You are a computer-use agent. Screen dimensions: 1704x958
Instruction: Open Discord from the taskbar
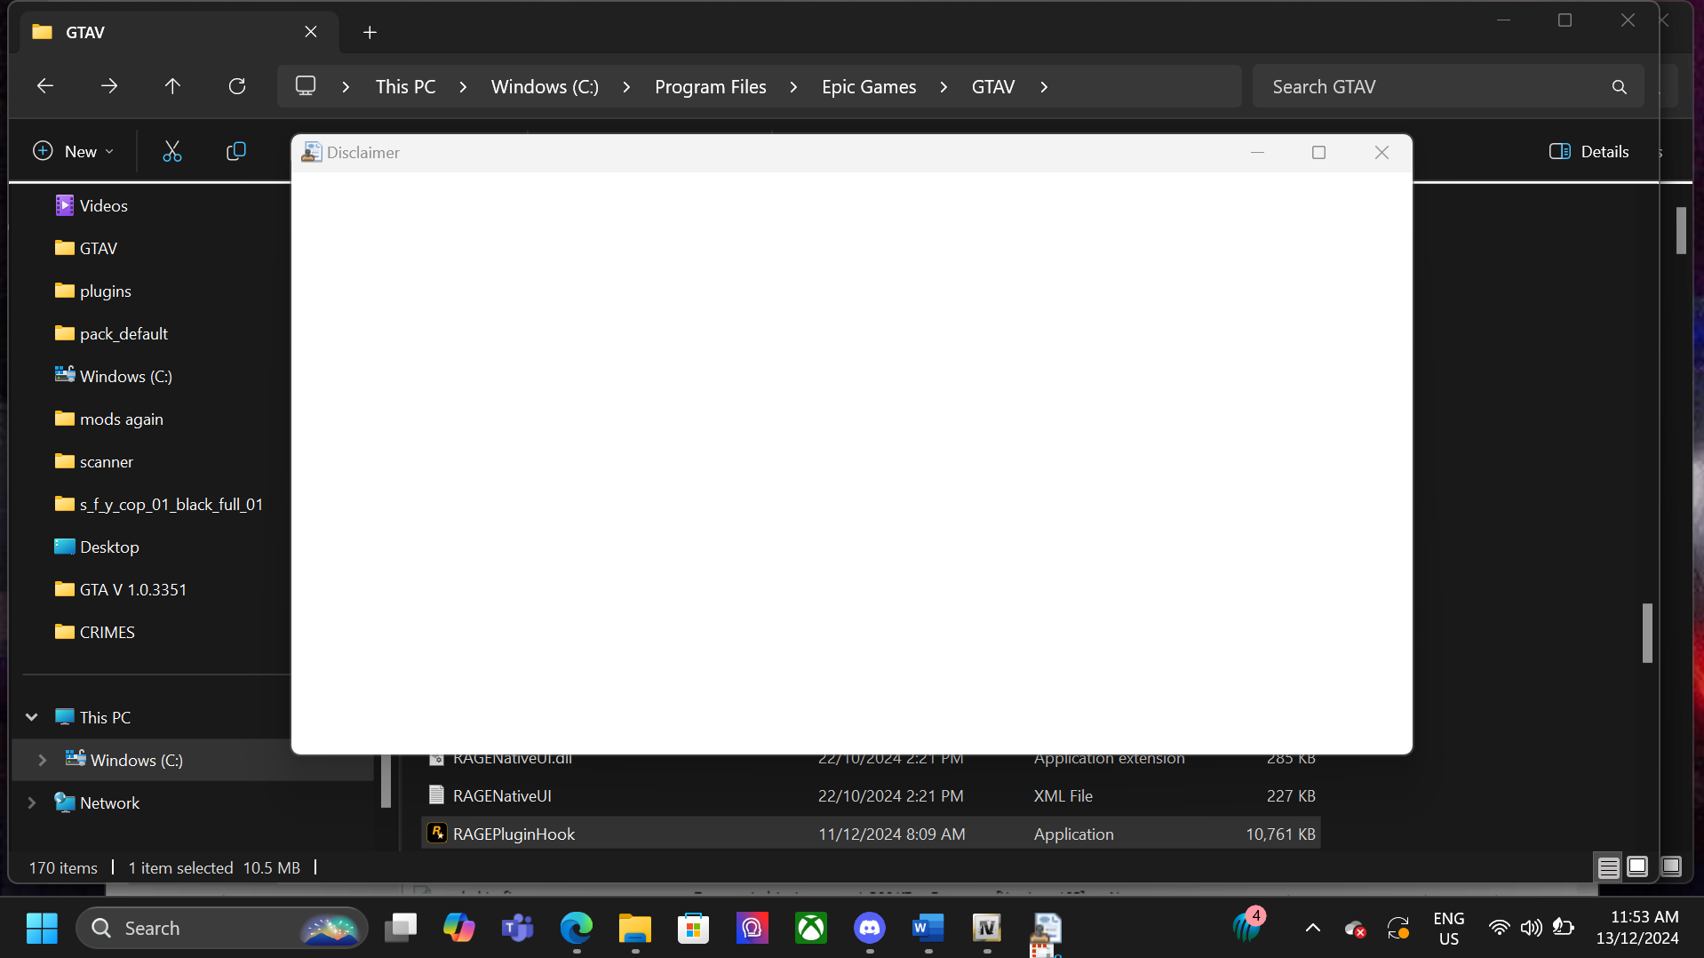(870, 928)
